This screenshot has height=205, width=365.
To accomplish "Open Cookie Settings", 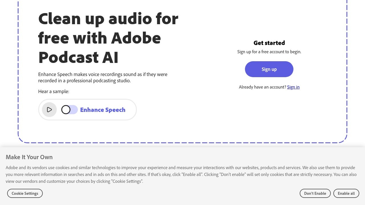I will coord(25,193).
